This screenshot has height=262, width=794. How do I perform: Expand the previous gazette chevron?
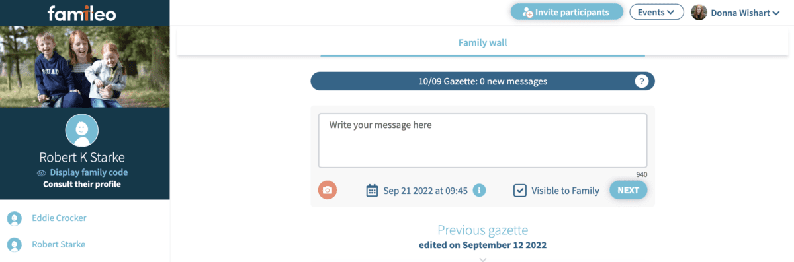coord(482,259)
